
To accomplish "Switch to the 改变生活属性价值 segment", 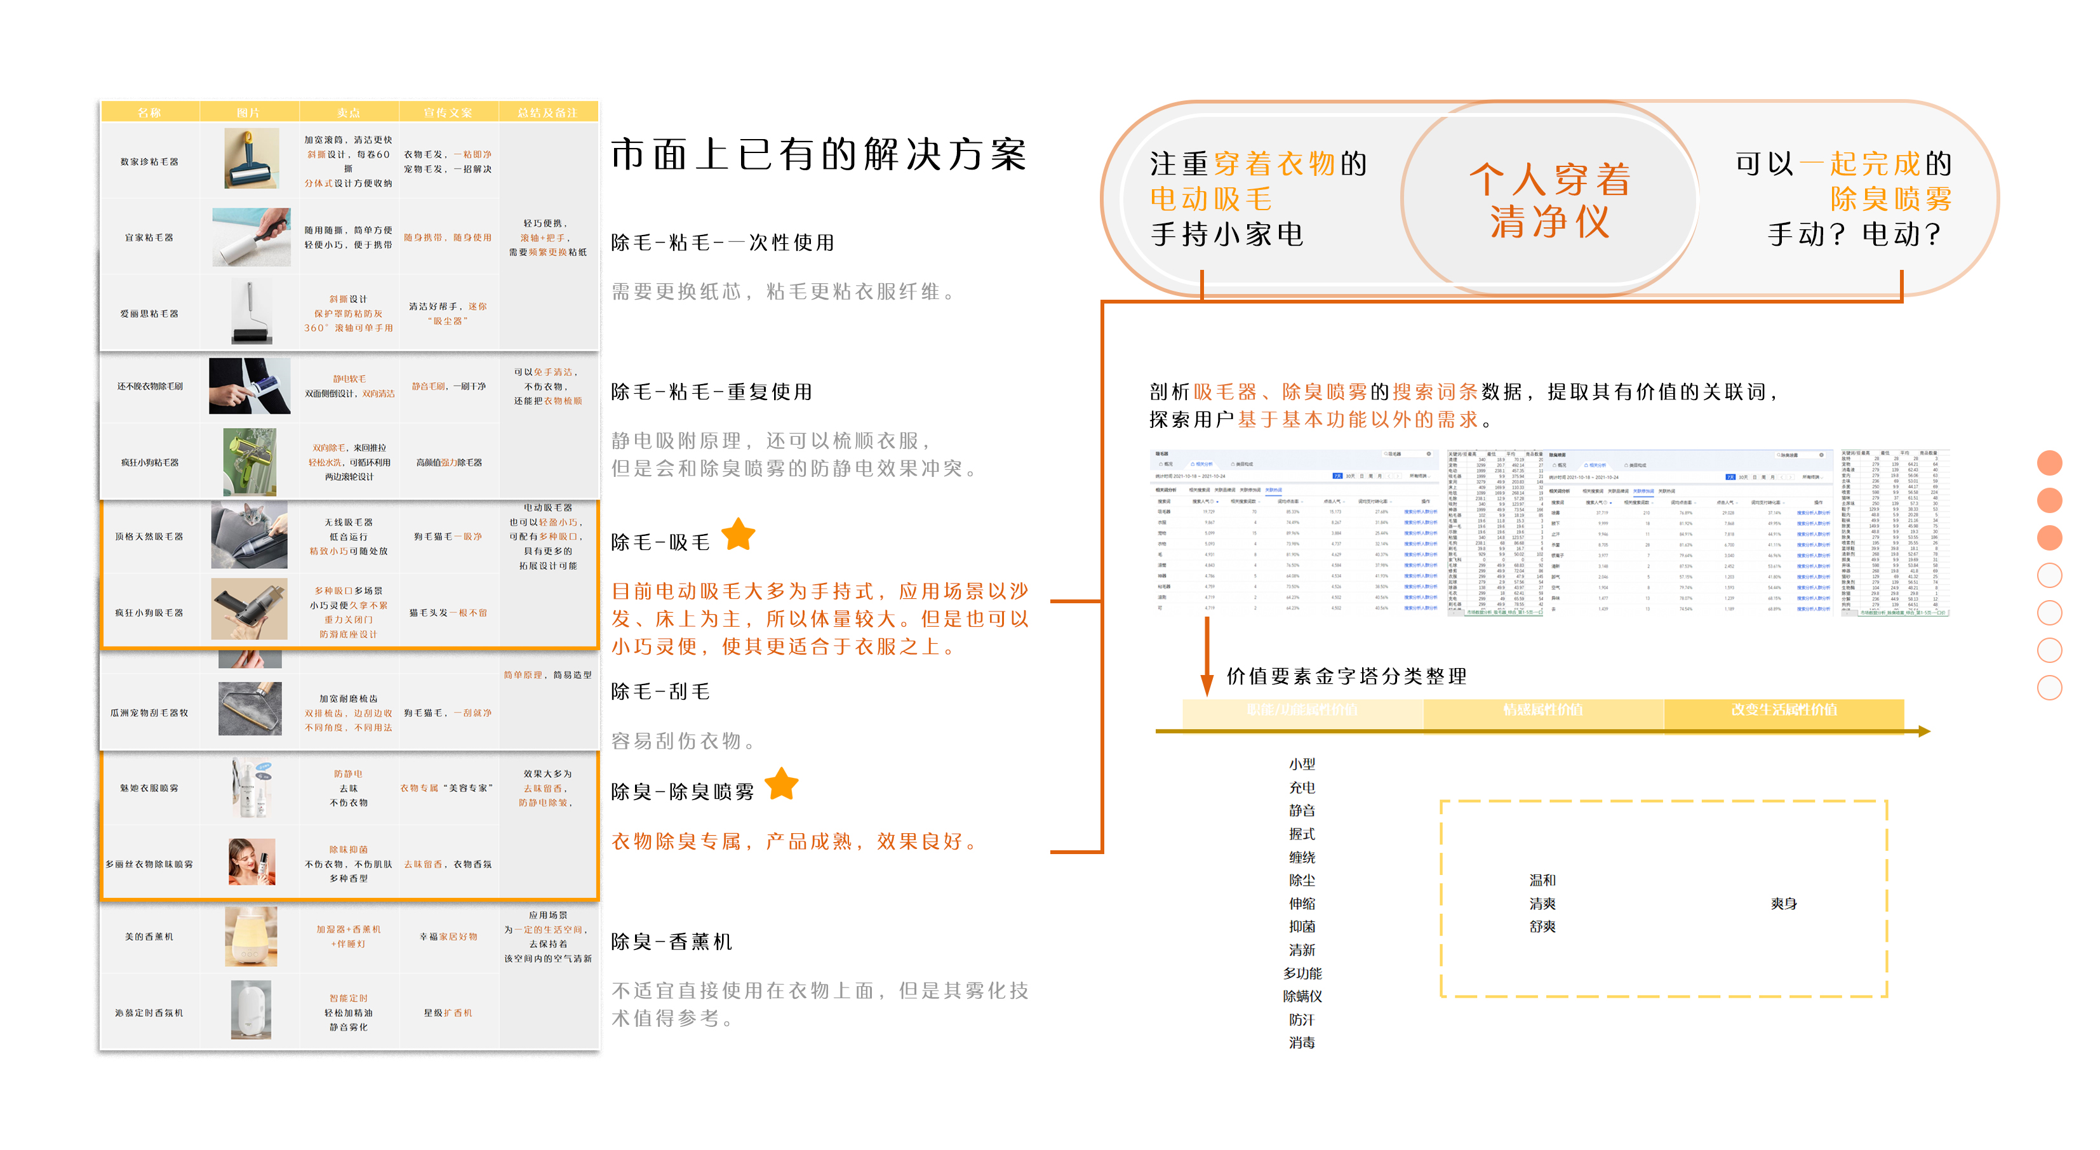I will 1784,710.
